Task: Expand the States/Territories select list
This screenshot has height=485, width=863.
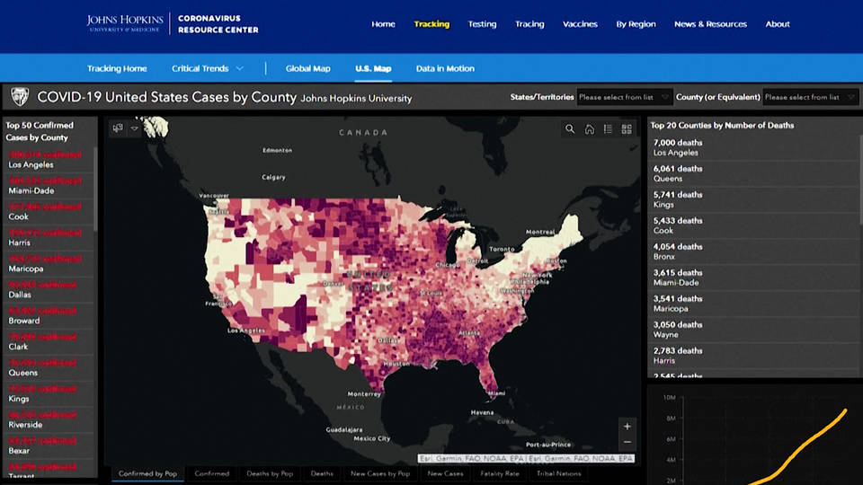Action: coord(624,97)
